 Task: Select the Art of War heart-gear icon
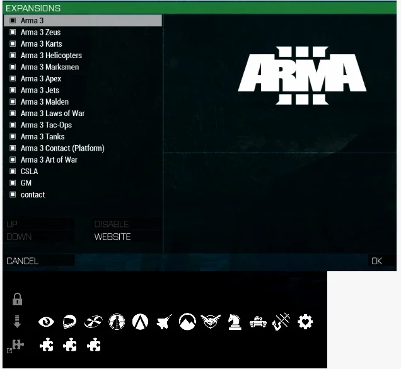[305, 322]
